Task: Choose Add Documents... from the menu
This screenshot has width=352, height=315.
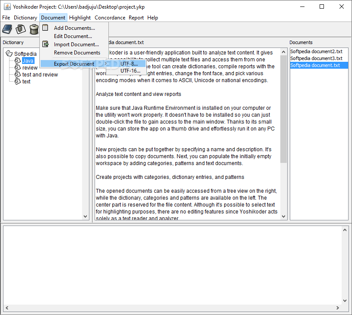Action: point(74,28)
